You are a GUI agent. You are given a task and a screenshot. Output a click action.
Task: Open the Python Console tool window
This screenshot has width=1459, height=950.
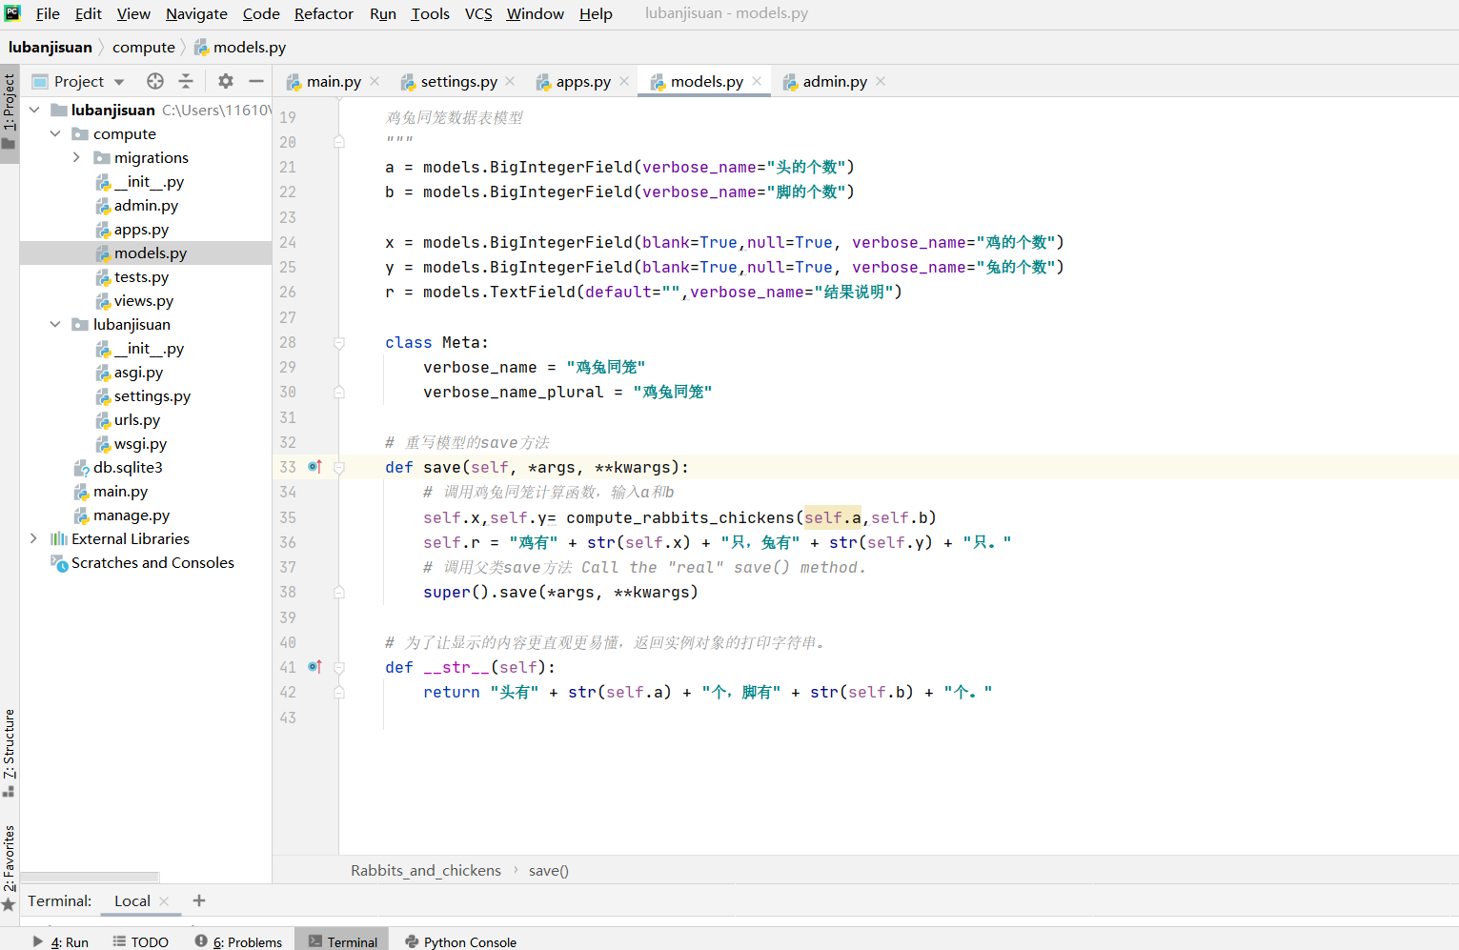[461, 941]
